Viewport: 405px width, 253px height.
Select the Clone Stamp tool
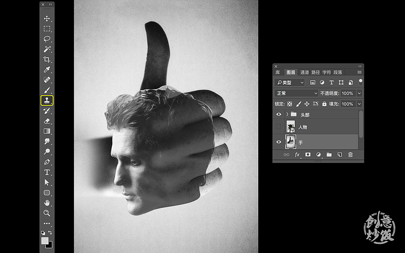click(47, 100)
